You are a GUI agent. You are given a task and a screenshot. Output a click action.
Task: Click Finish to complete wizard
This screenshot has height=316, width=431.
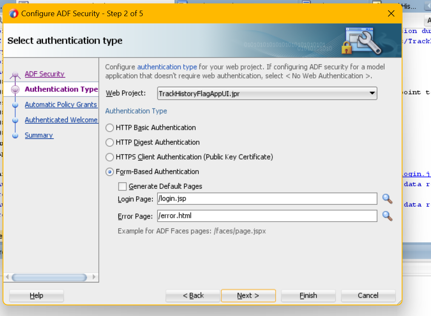pos(308,296)
